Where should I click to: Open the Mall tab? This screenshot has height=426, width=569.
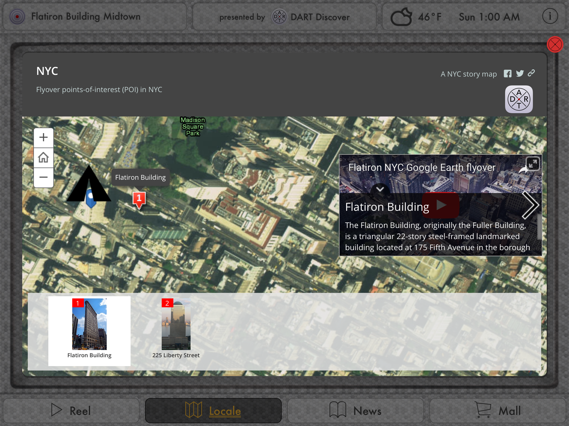(x=498, y=410)
